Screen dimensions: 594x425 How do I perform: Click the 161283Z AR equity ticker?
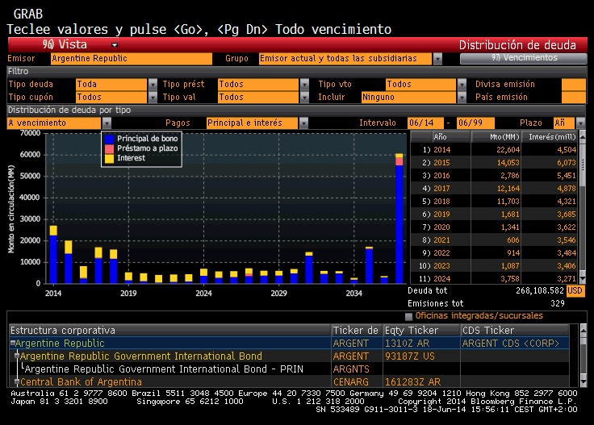412,382
